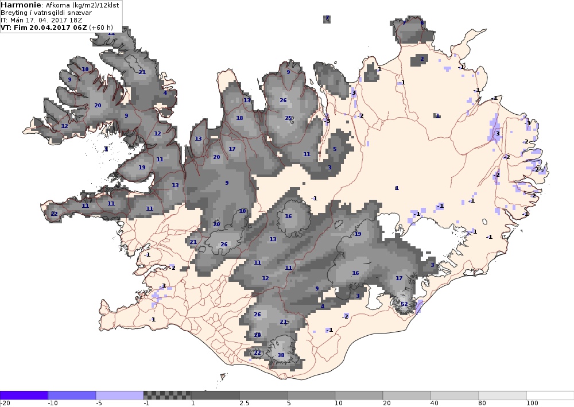This screenshot has height=407, width=574.
Task: Select the medium blue -10 to -5 legend swatch
Action: click(72, 396)
